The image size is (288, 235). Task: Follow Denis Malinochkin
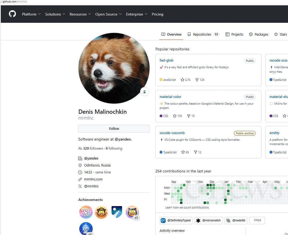pyautogui.click(x=114, y=128)
